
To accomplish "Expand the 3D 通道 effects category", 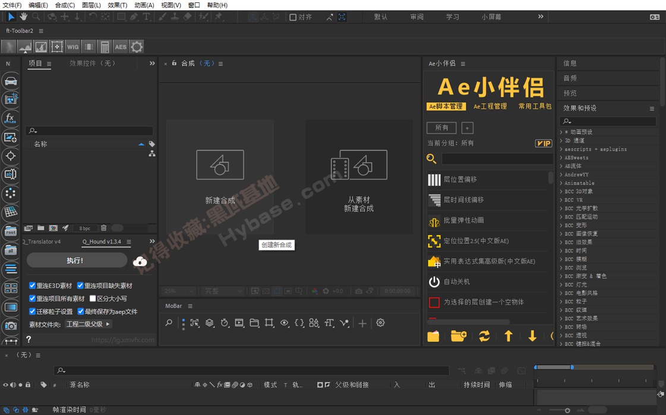I will (561, 141).
